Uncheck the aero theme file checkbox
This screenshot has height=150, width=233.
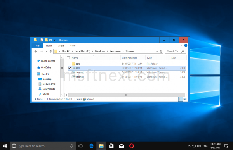[x=70, y=68]
